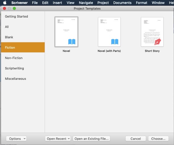Open the Edit menu
This screenshot has height=145, width=174.
[x=45, y=3]
